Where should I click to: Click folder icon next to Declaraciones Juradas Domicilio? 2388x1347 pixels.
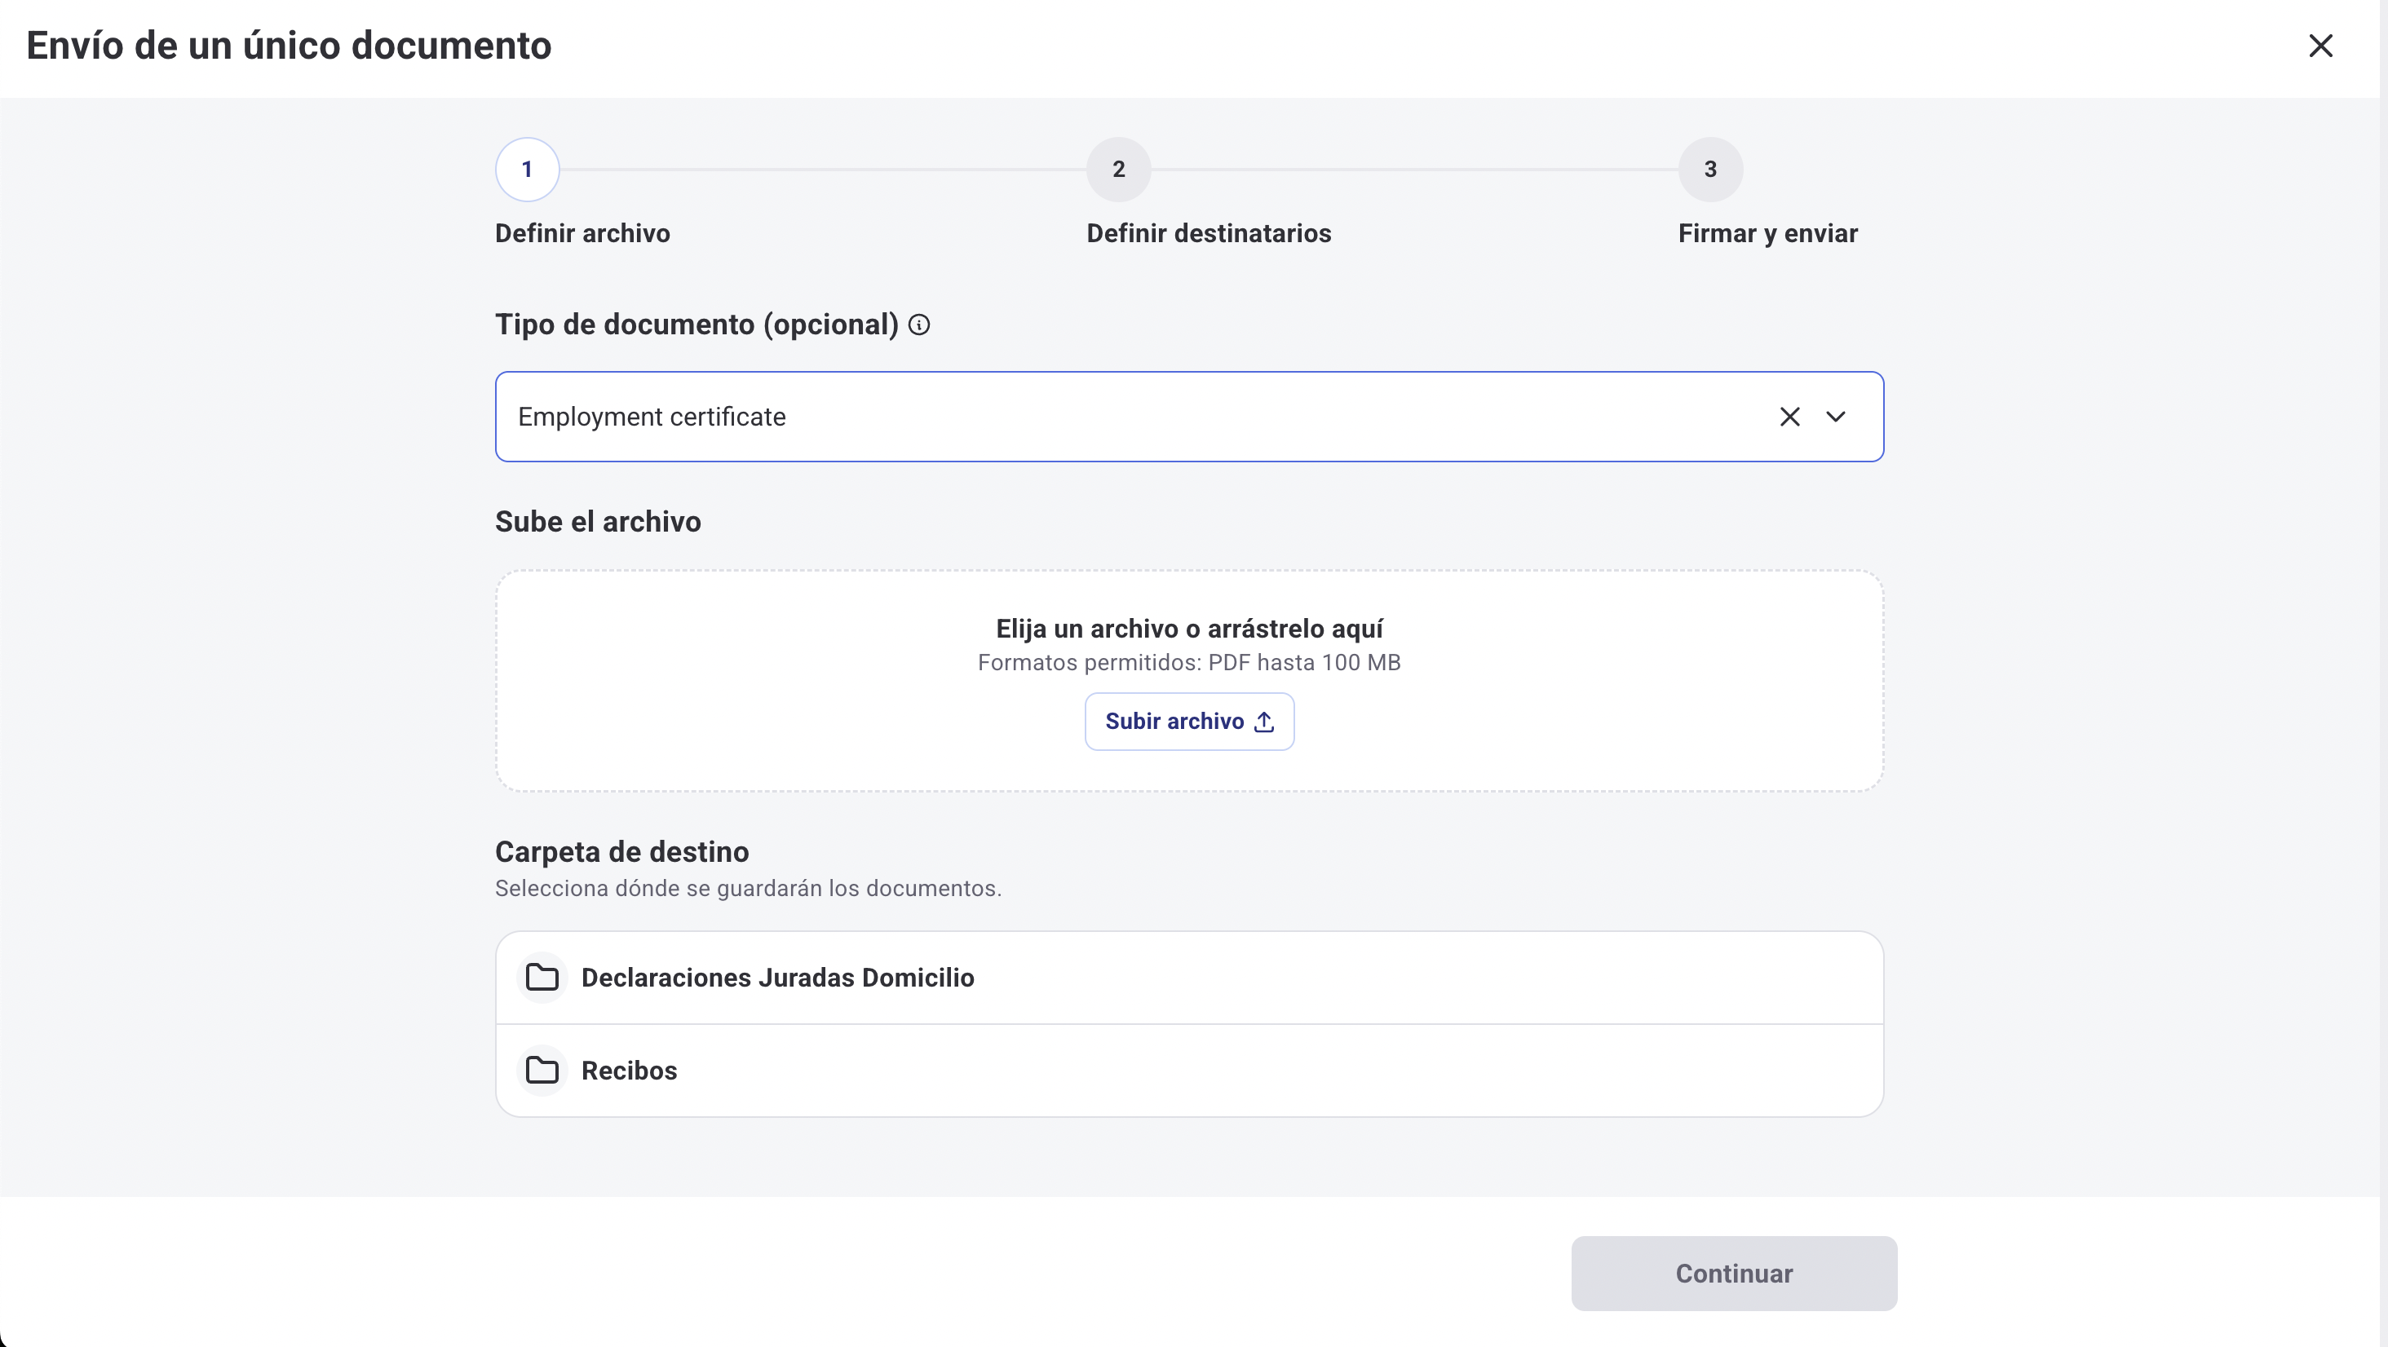click(542, 978)
